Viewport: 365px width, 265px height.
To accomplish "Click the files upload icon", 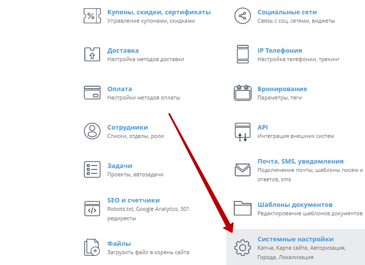I will point(92,247).
